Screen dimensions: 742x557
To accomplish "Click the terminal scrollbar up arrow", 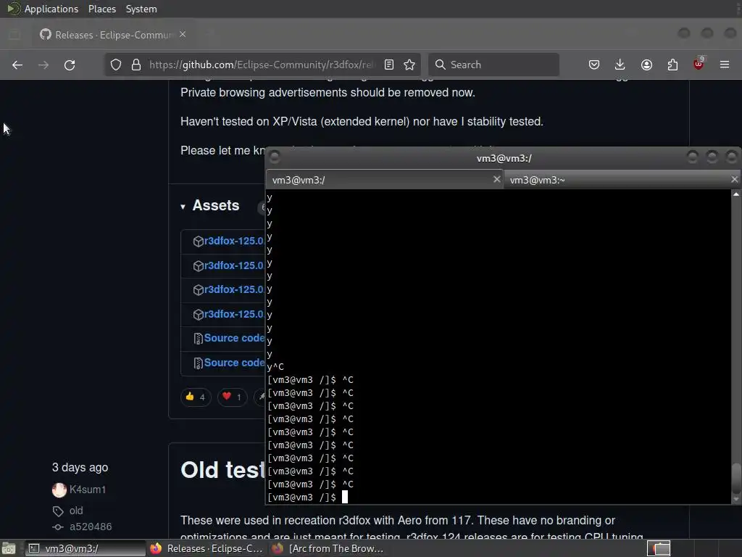I will [x=736, y=194].
